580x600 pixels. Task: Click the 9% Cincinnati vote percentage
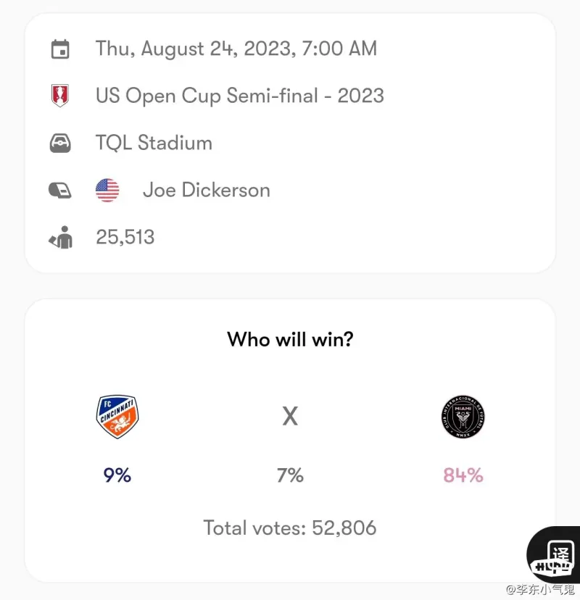(x=117, y=475)
